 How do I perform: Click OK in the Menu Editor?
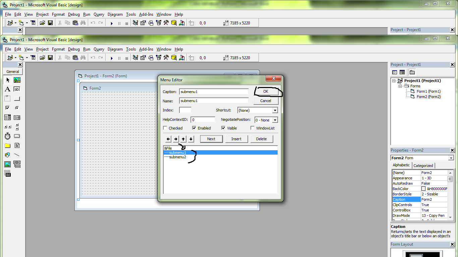266,91
